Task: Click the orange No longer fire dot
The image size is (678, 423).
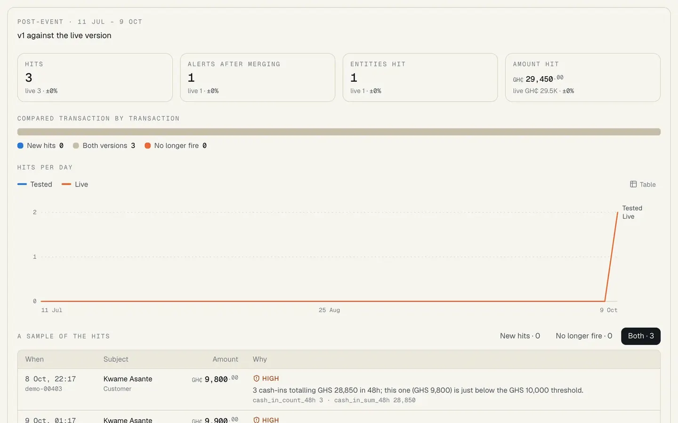Action: coord(147,146)
